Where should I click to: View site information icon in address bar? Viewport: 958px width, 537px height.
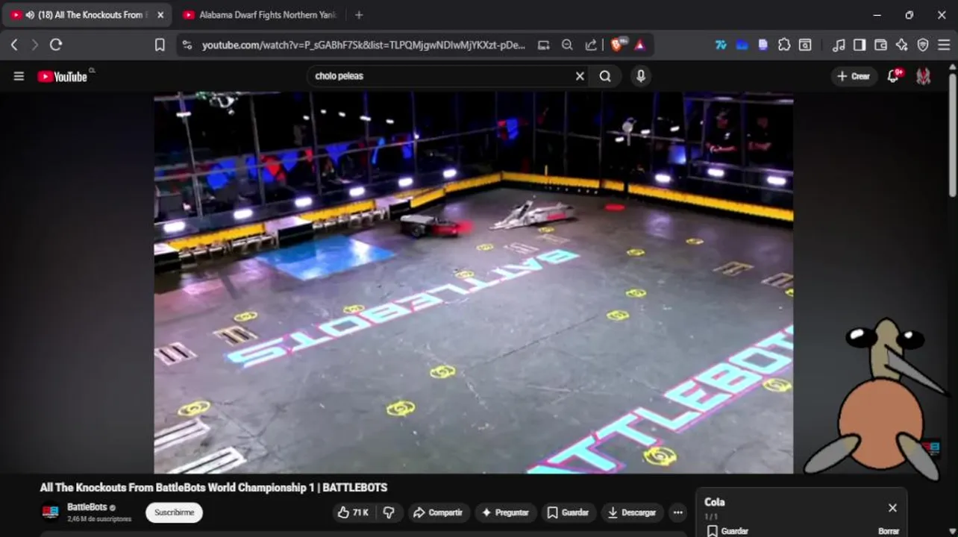(187, 45)
